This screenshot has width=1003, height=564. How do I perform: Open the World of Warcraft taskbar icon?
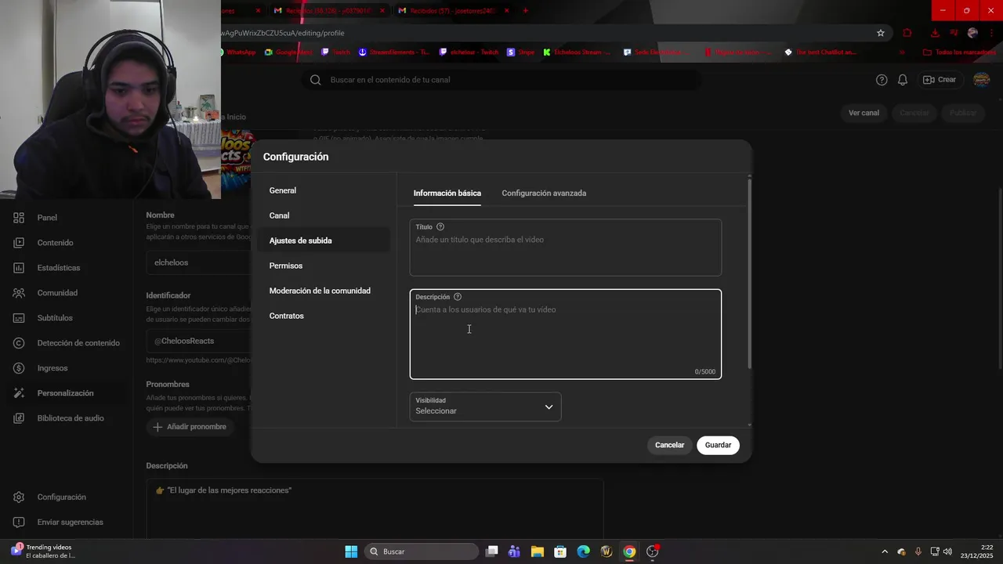click(x=606, y=551)
